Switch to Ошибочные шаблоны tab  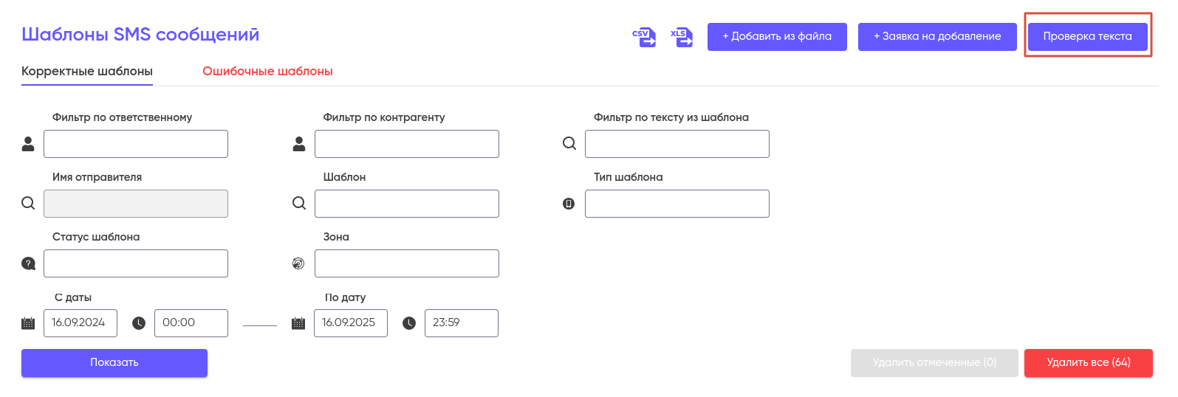(267, 72)
